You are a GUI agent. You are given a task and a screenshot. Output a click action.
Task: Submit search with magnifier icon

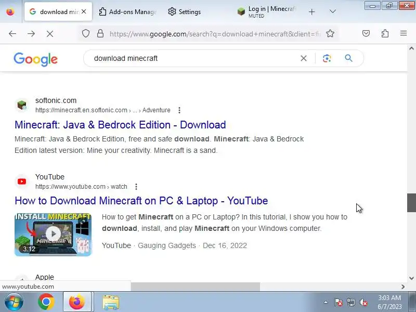point(348,58)
